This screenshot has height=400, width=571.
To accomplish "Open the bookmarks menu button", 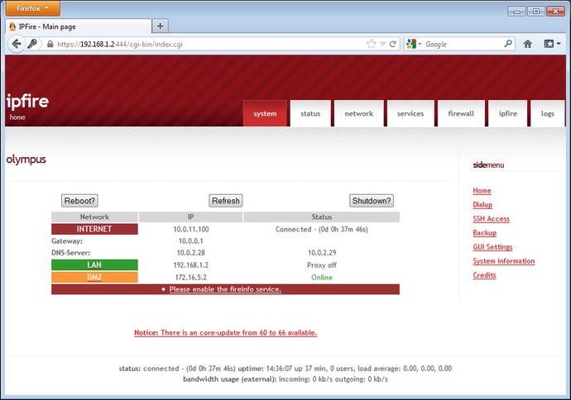I will (552, 44).
